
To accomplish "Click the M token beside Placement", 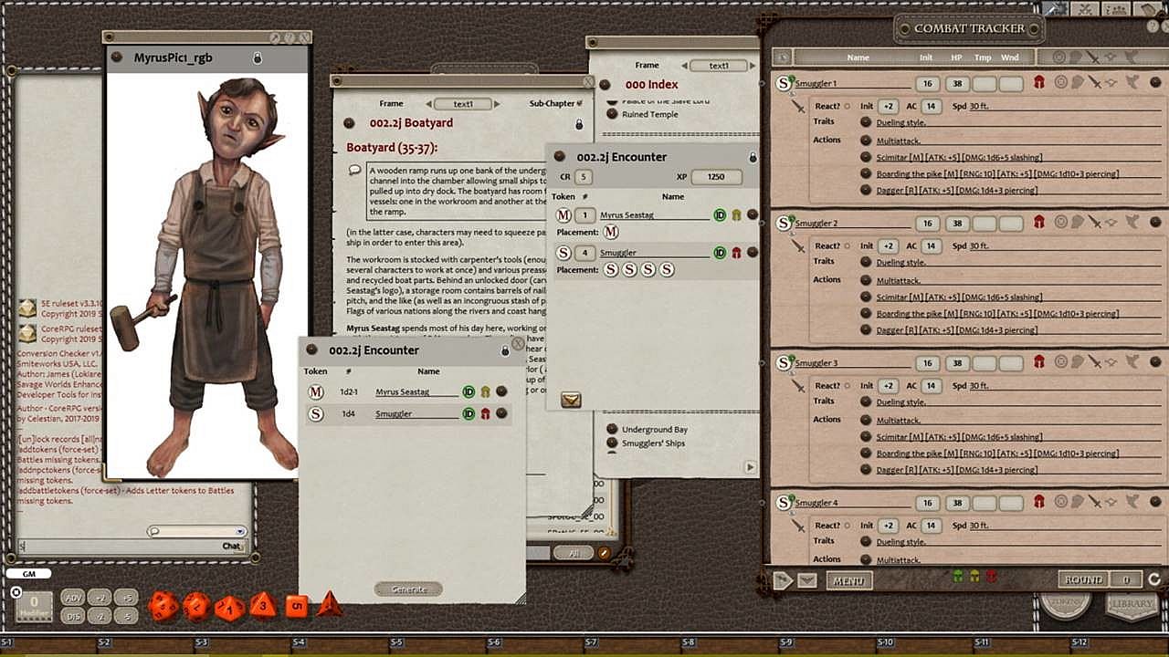I will pos(611,233).
